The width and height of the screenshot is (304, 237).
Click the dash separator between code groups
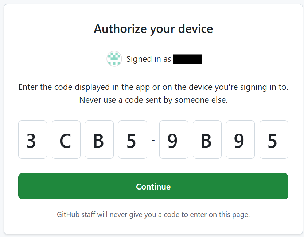point(153,140)
